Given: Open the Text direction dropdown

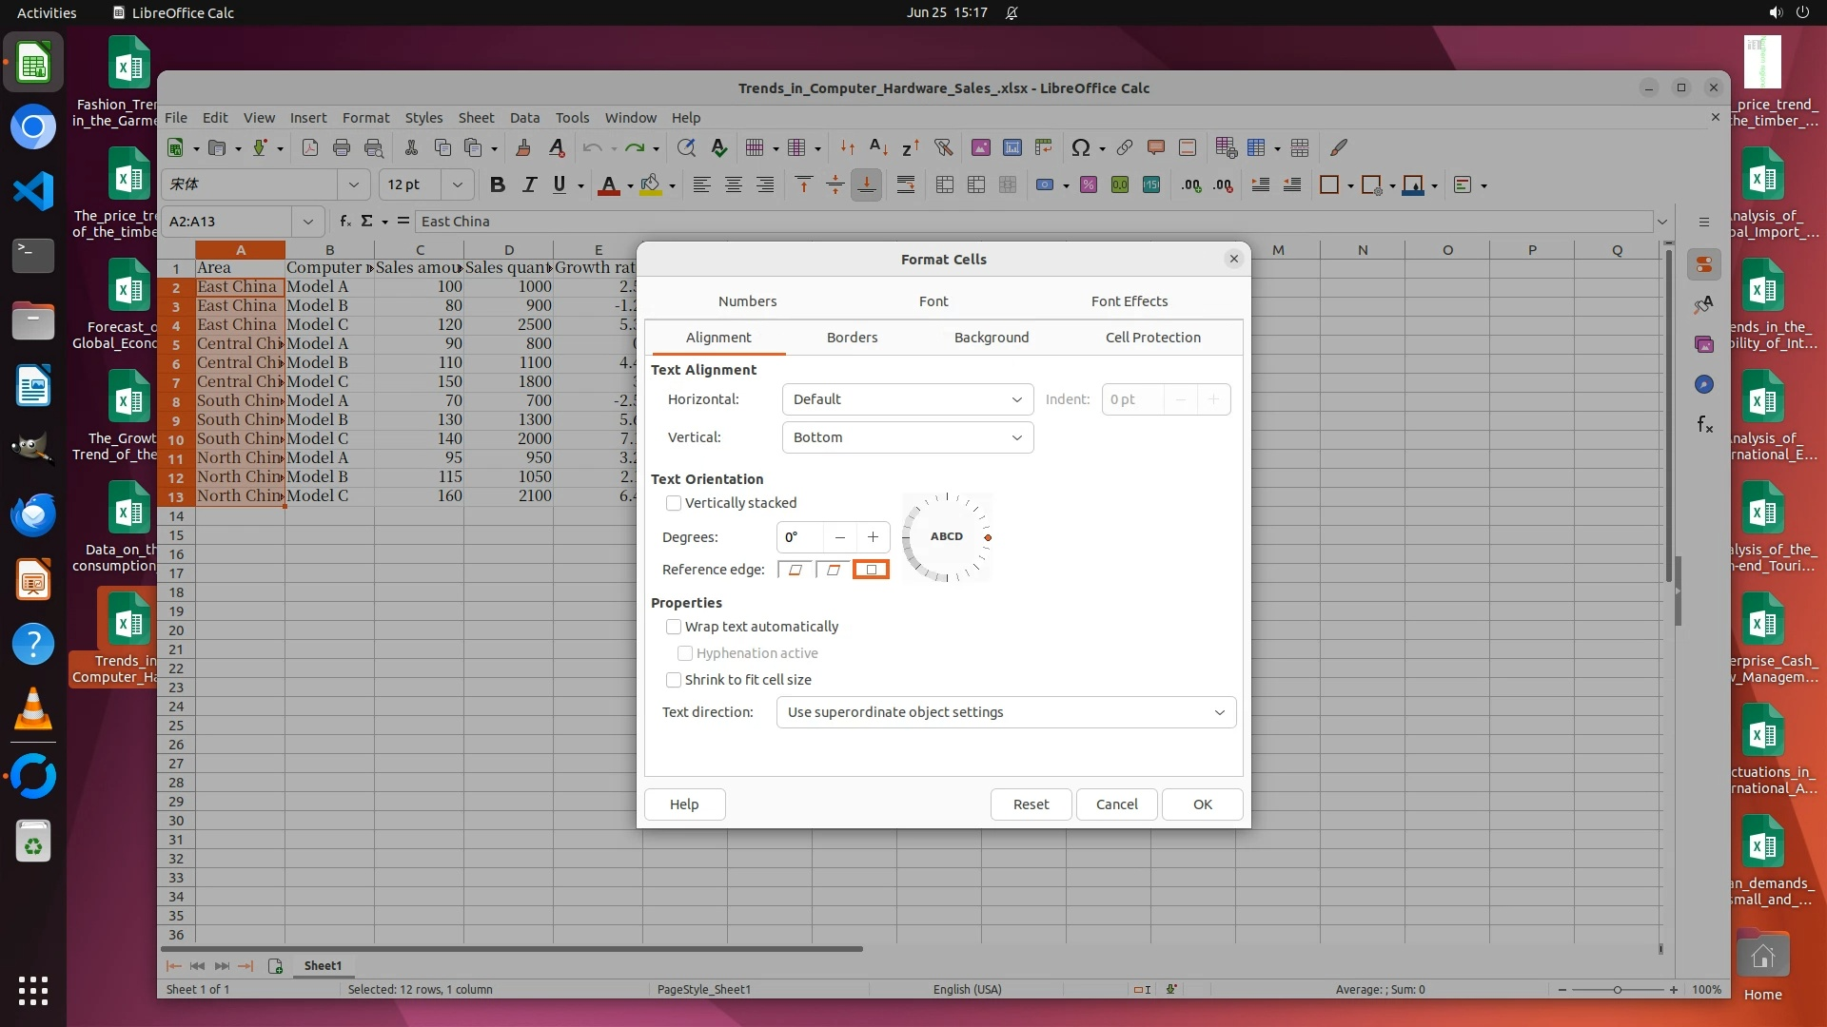Looking at the screenshot, I should point(1006,712).
